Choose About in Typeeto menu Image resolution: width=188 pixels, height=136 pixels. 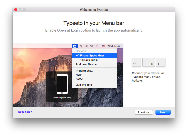click(x=94, y=79)
